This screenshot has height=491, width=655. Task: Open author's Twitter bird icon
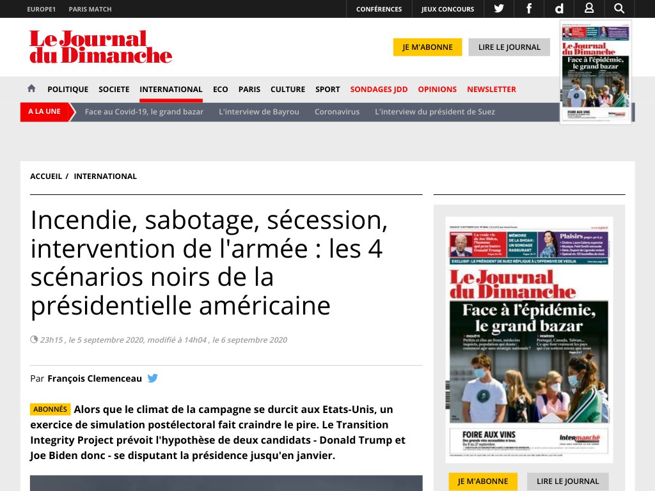(152, 378)
